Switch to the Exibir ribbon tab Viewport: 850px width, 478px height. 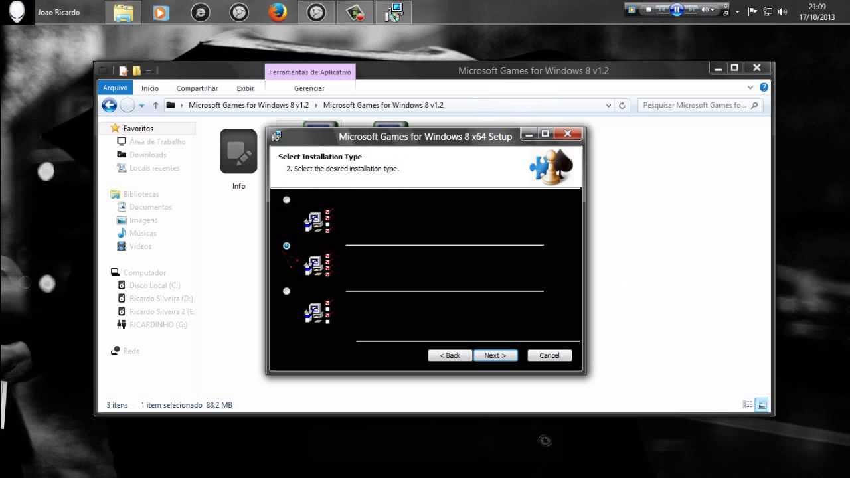[246, 88]
